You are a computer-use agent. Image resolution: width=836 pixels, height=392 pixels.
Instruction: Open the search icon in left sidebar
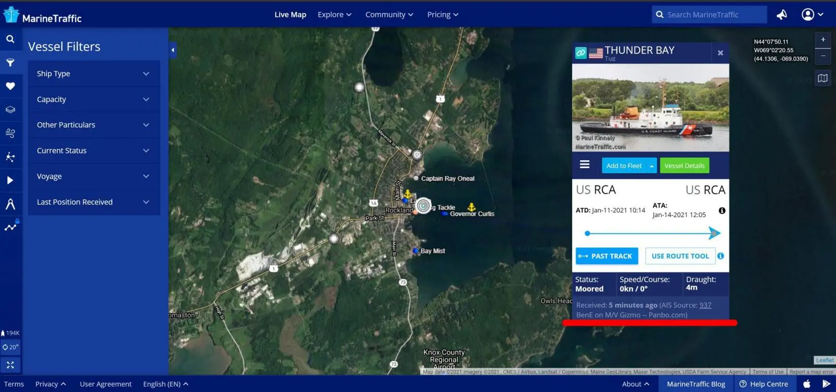click(x=10, y=39)
